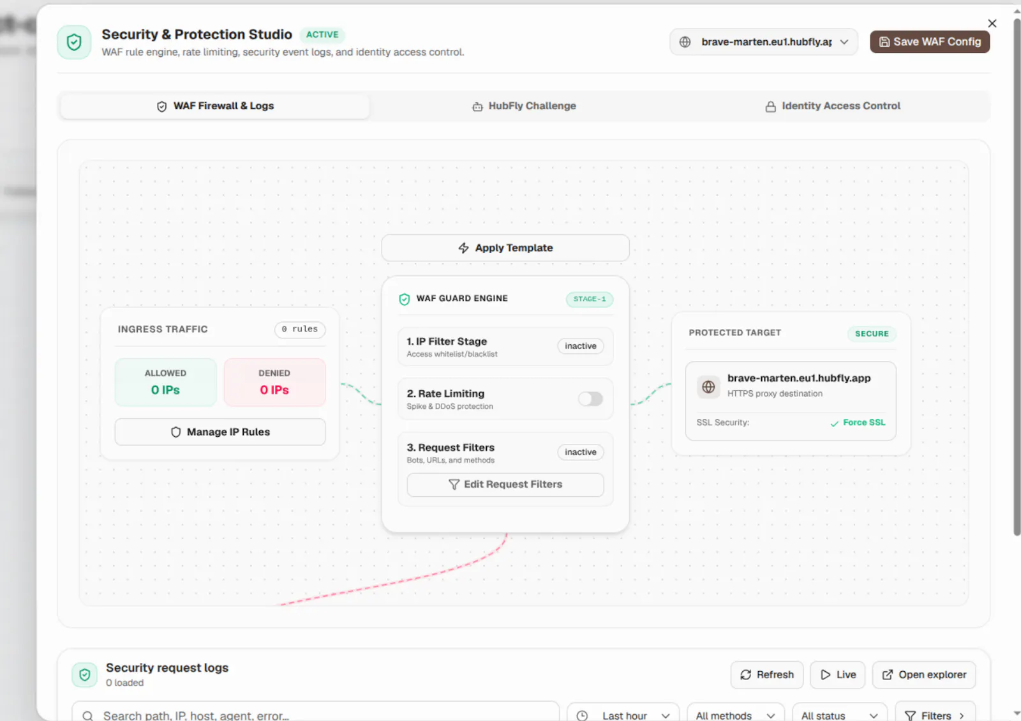1021x721 pixels.
Task: Click the DENIED 0 IPs card
Action: pyautogui.click(x=274, y=383)
